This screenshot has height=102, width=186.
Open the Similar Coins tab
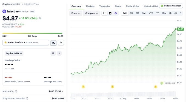(x=132, y=6)
